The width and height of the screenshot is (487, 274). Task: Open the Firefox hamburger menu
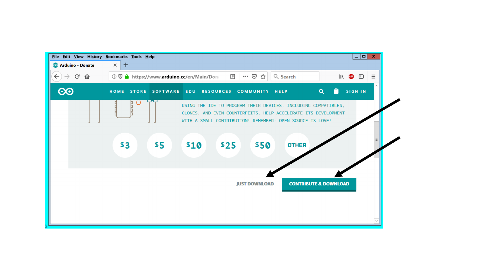pyautogui.click(x=373, y=76)
